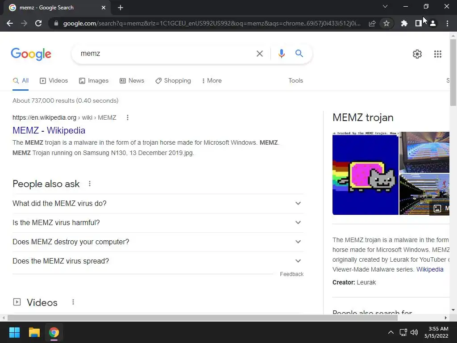Screen dimensions: 457x343
Task: Clear the search box with the X icon
Action: click(259, 54)
